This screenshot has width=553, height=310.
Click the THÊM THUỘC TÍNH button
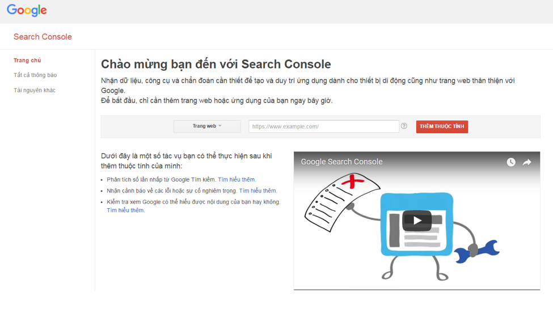(442, 126)
